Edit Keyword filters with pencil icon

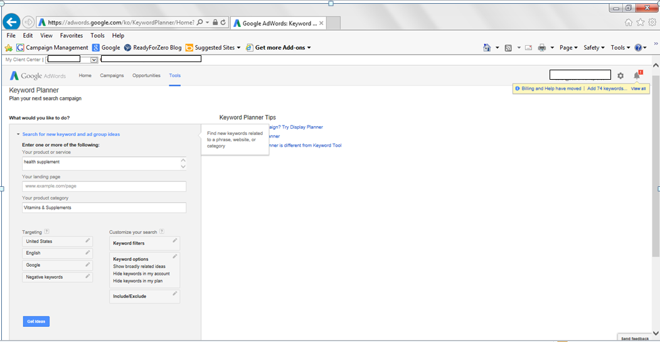pyautogui.click(x=174, y=240)
